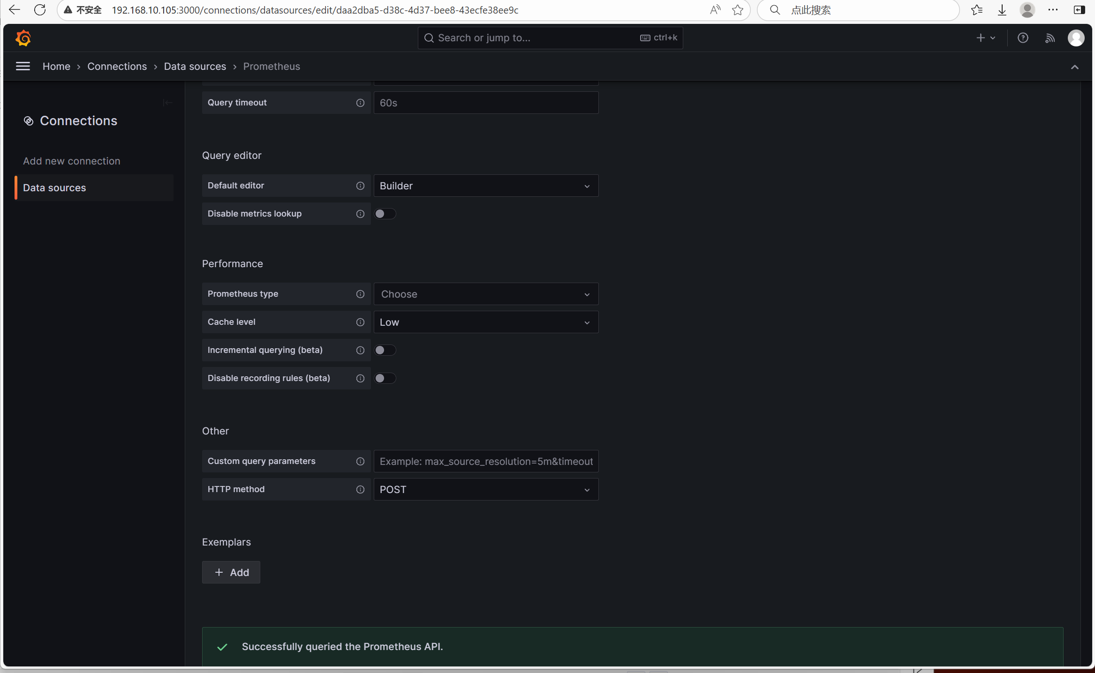Open Grafana user profile avatar
The width and height of the screenshot is (1095, 673).
(1076, 38)
